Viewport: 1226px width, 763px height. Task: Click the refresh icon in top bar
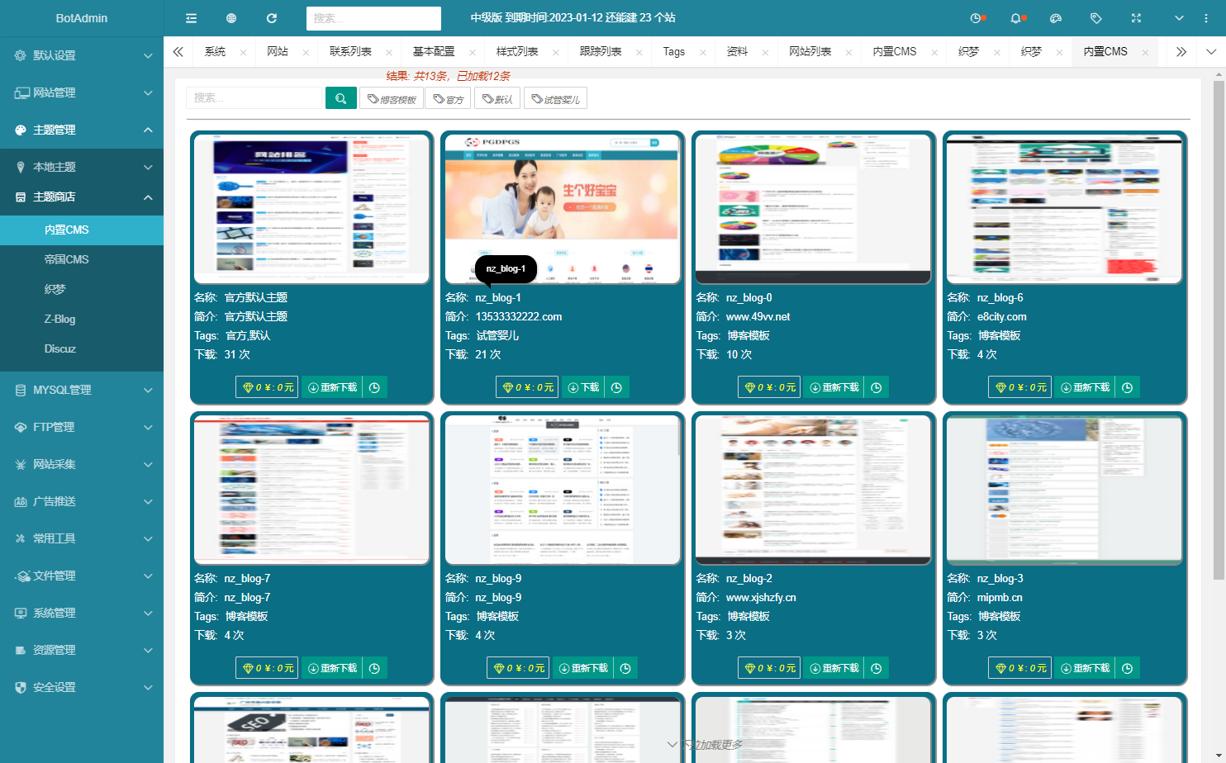tap(272, 18)
